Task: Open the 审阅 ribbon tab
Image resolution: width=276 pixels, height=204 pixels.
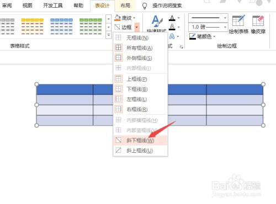Action: pos(7,6)
